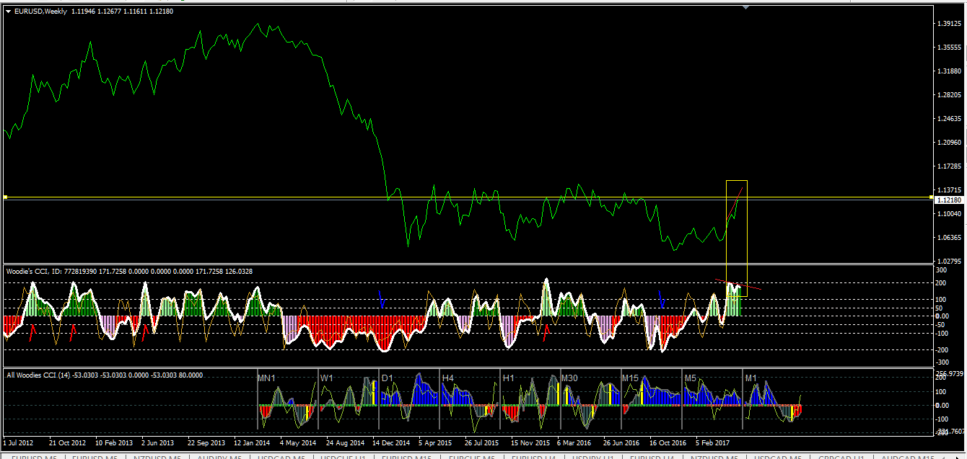Click the highlighted 1.12180 price label on axis
The image size is (967, 459).
point(949,200)
